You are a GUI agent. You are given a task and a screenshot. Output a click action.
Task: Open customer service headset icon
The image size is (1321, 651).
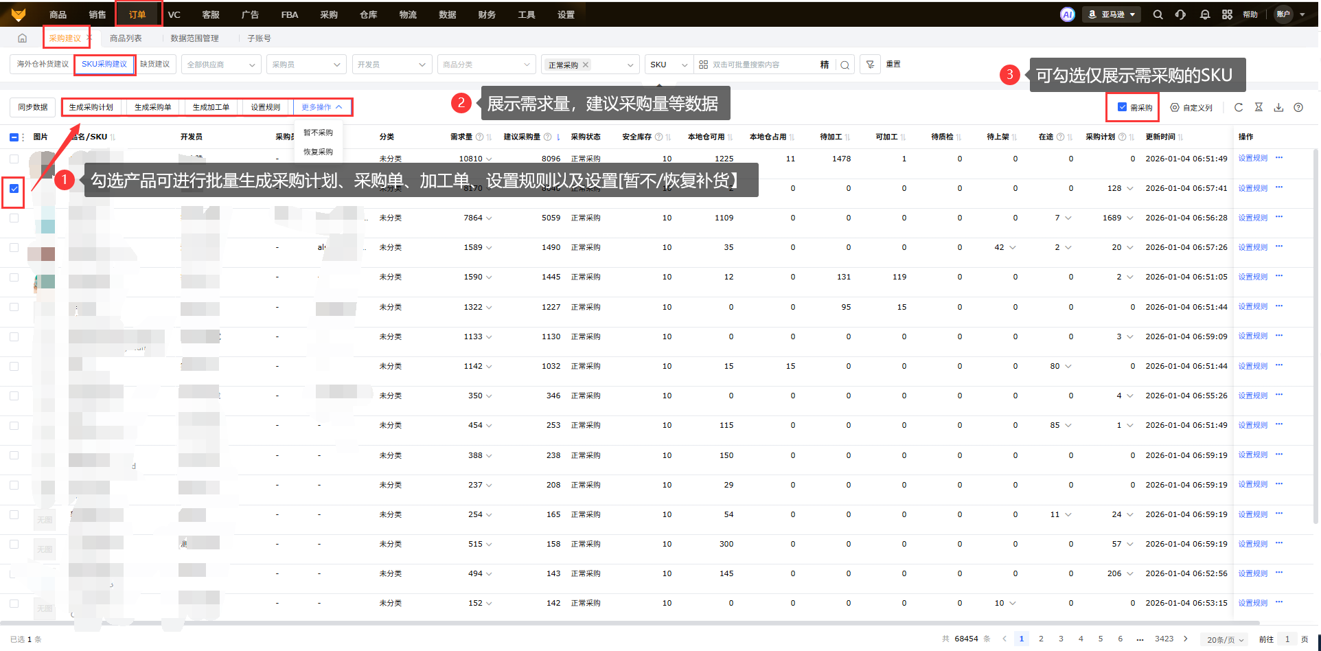1180,14
